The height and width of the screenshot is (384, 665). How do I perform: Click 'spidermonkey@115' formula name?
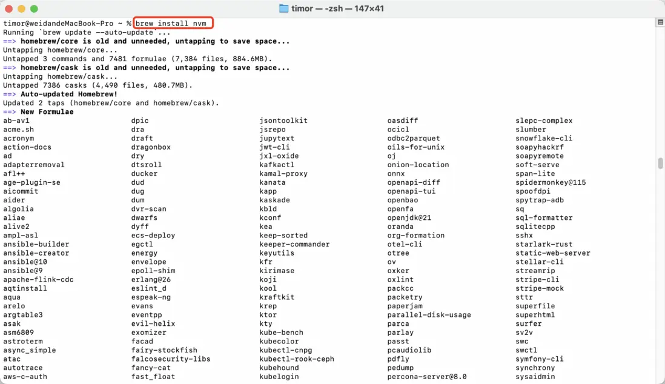click(x=551, y=182)
